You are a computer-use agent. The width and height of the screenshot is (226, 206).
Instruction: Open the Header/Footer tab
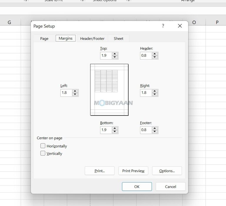[x=92, y=38]
